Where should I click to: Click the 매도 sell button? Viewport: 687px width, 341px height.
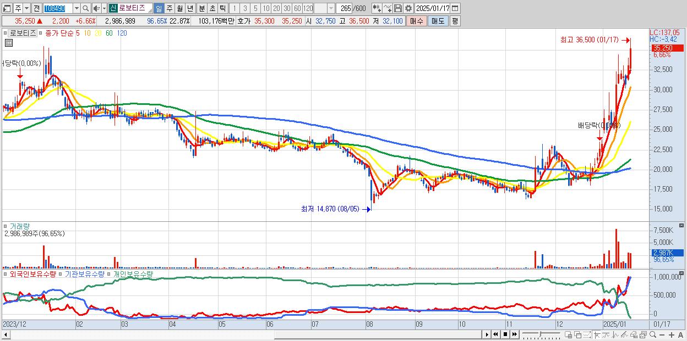click(x=438, y=21)
